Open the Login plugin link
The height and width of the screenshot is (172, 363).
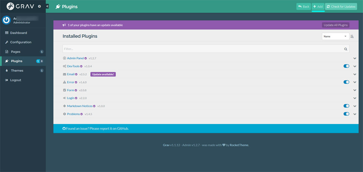pos(71,98)
